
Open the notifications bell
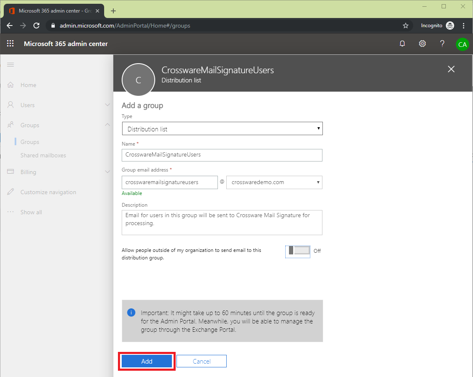pyautogui.click(x=402, y=44)
